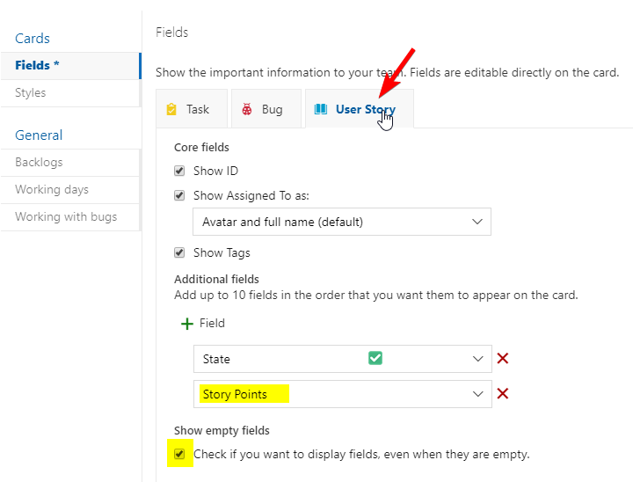This screenshot has height=482, width=633.
Task: Open Working days settings
Action: click(x=52, y=189)
